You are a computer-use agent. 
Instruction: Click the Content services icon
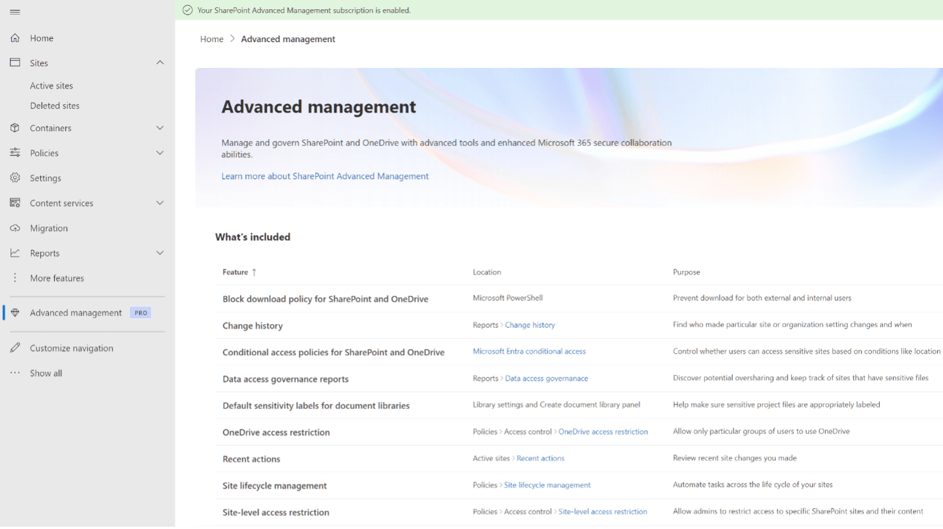[x=15, y=202]
